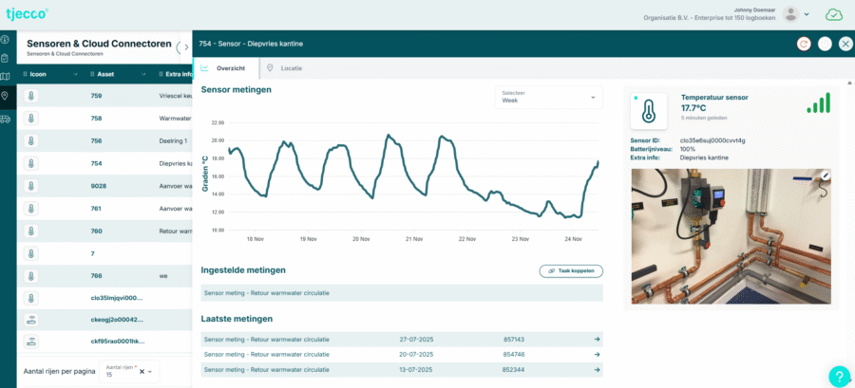Click thermometer icon for asset 759
This screenshot has width=855, height=388.
(31, 96)
